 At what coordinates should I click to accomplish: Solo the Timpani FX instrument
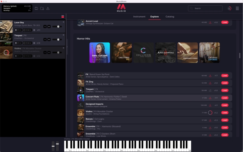click(45, 40)
